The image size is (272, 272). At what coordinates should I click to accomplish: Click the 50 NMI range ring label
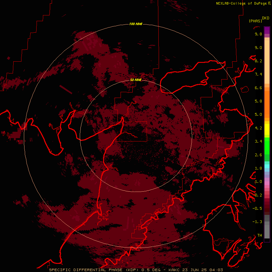136,80
